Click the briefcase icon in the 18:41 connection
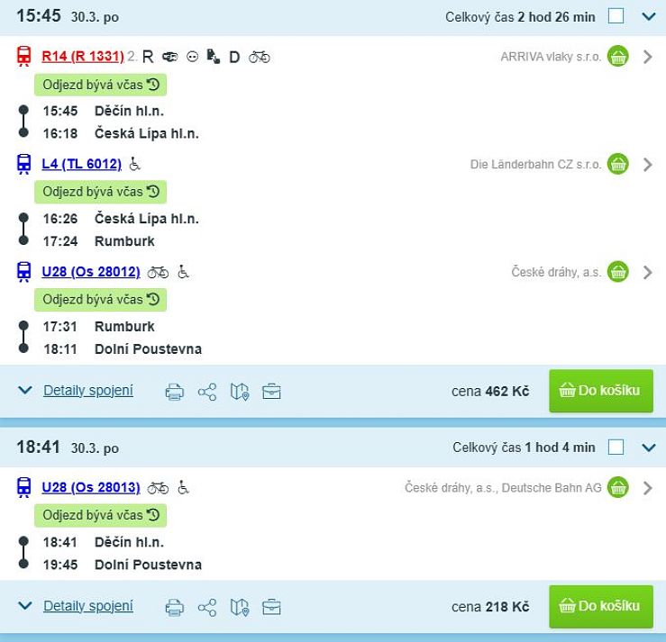Image resolution: width=666 pixels, height=642 pixels. (271, 606)
